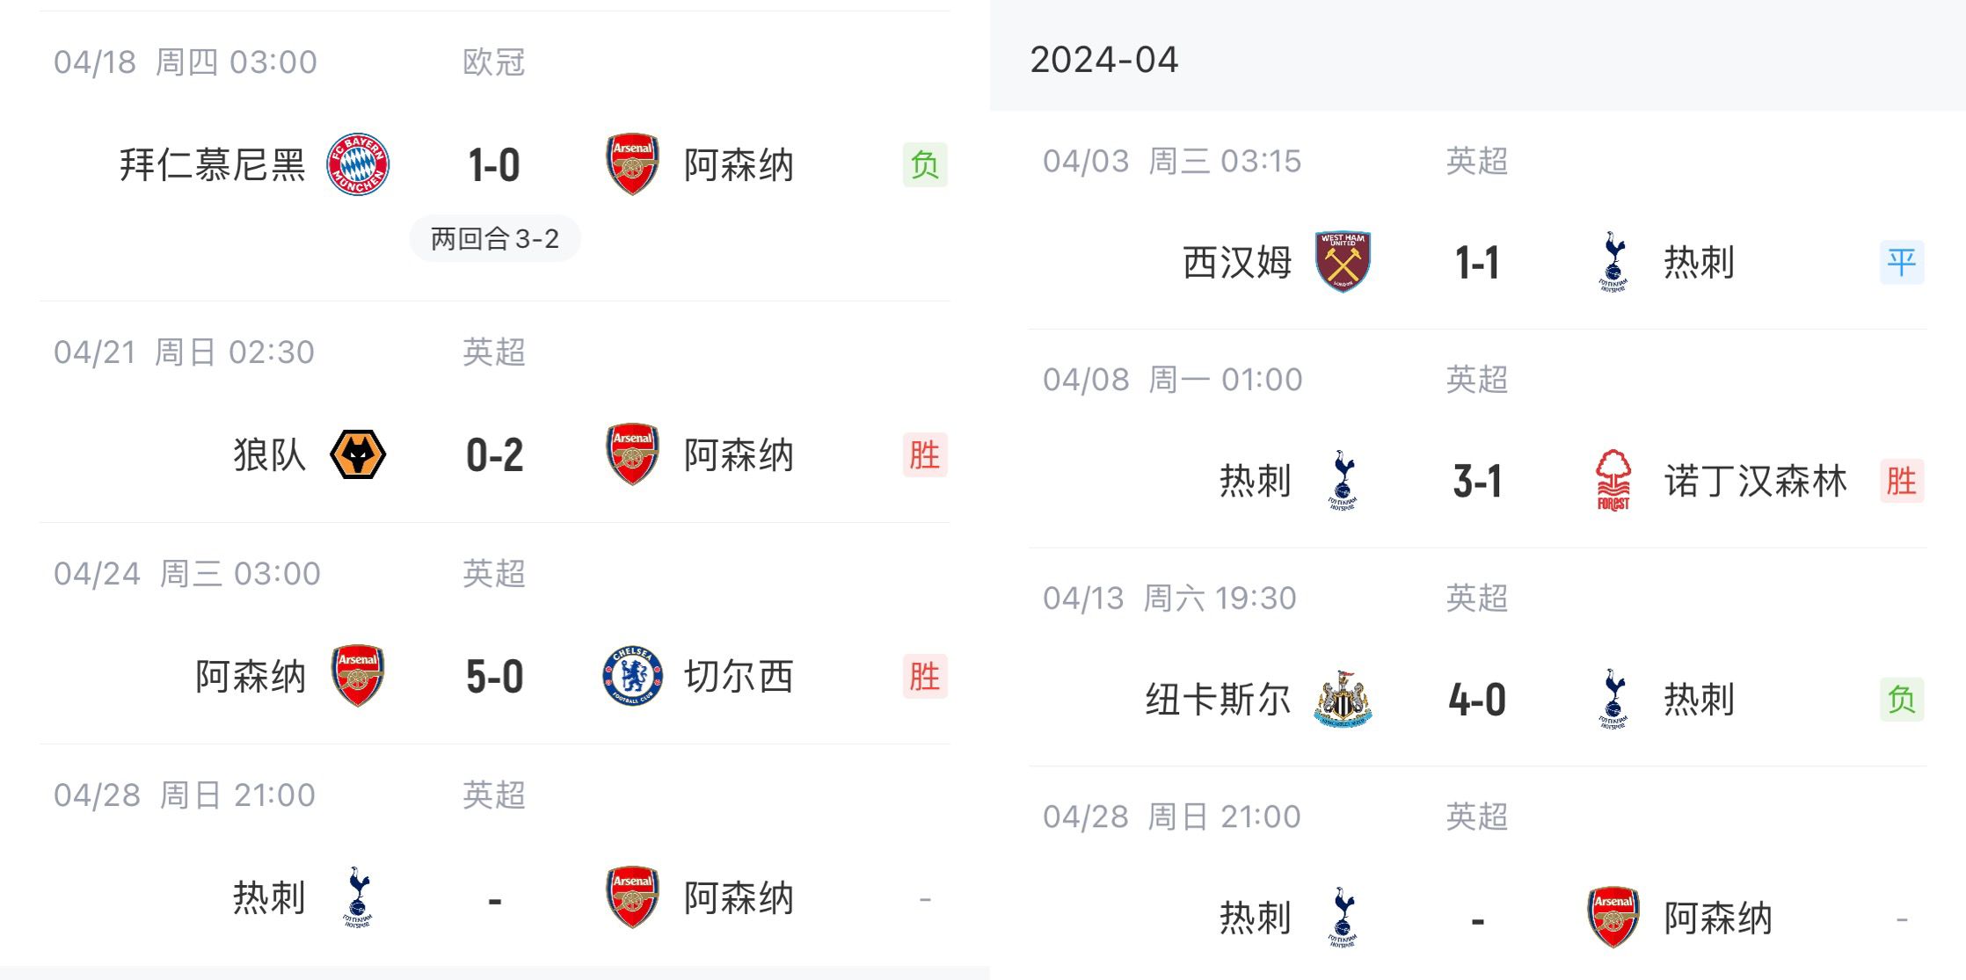The image size is (1966, 980).
Task: Click the Bayern Munich club crest
Action: pyautogui.click(x=358, y=164)
